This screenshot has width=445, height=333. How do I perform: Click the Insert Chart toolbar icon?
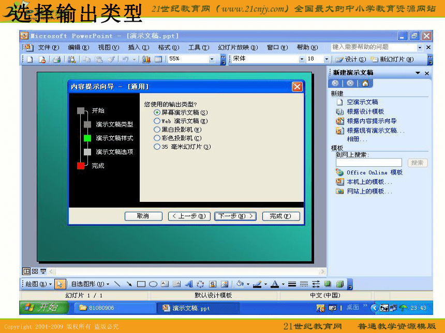(146, 59)
